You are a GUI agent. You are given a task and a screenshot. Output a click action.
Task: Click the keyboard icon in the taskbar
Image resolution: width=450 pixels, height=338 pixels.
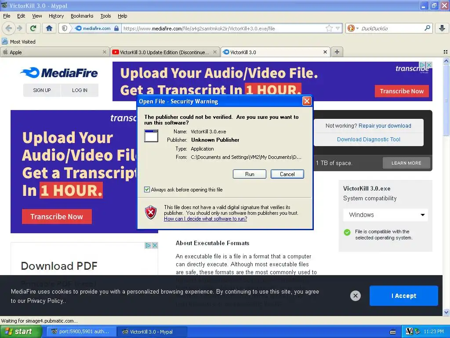click(x=393, y=332)
